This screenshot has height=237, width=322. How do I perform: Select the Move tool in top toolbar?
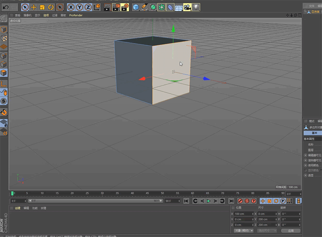coord(34,7)
